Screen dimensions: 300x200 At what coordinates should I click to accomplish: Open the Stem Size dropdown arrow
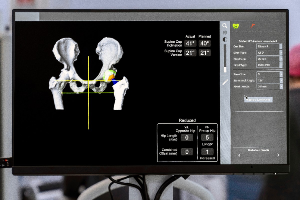point(281,74)
